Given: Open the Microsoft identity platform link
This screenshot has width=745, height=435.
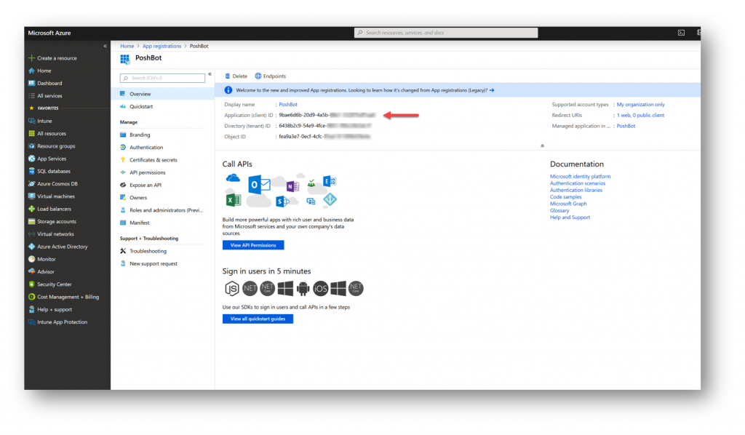Looking at the screenshot, I should 580,177.
